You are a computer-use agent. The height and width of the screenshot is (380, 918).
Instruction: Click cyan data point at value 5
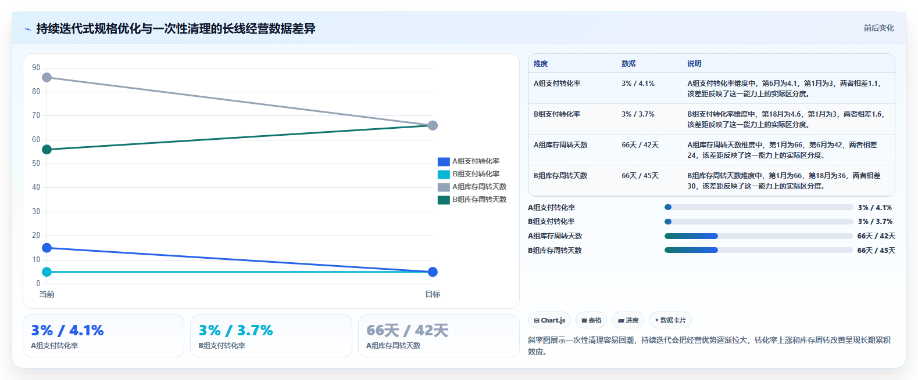[x=47, y=272]
